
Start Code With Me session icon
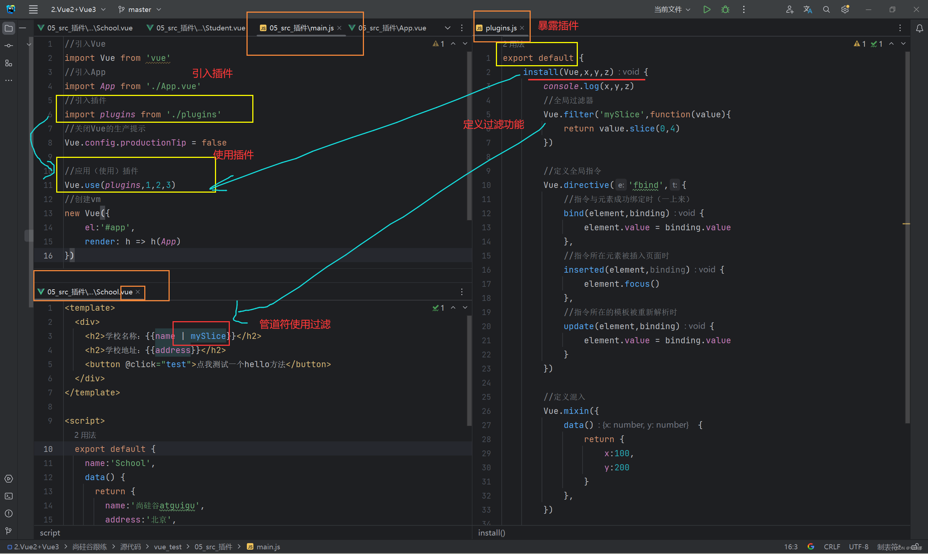tap(789, 9)
